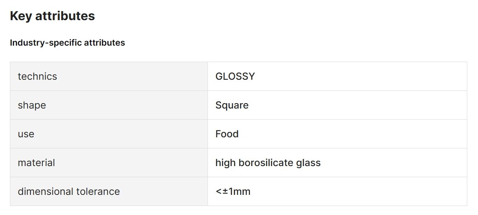Click the word attributes in main heading

[x=65, y=16]
